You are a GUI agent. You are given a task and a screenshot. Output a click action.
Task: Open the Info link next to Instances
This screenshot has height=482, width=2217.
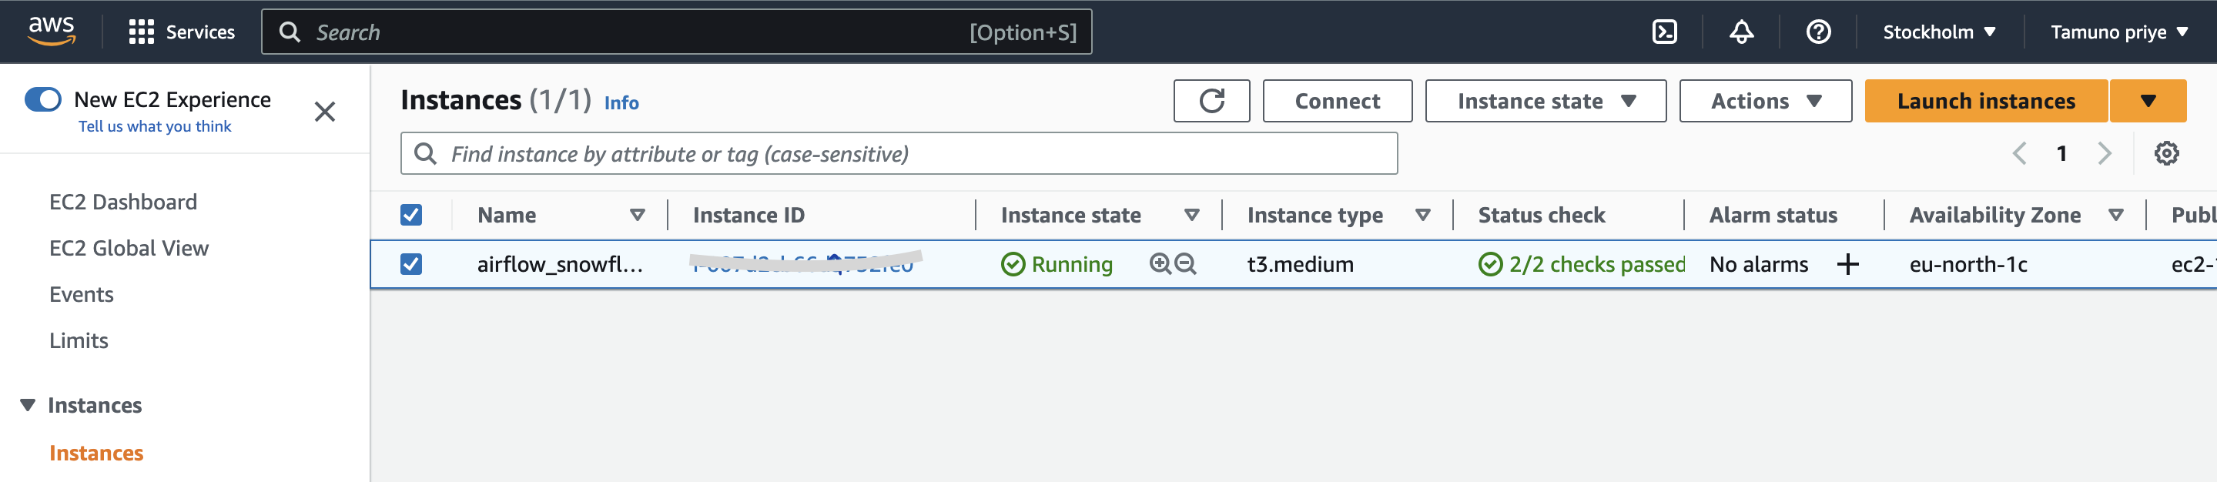click(621, 102)
